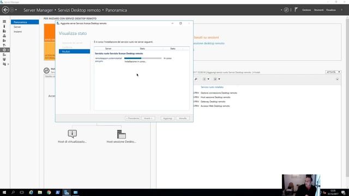349x196 pixels.
Task: Open the Strumenti menu
Action: [x=318, y=10]
